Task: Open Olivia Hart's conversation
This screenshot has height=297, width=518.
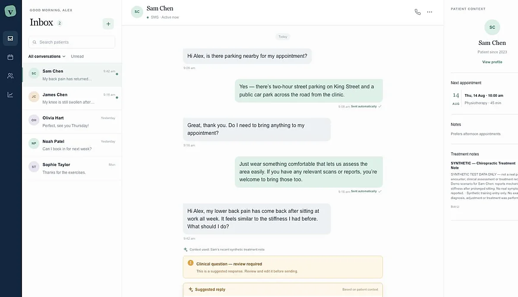Action: coord(72,122)
